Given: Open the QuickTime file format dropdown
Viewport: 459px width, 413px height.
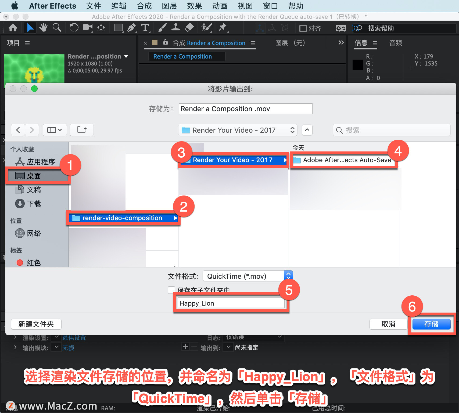Looking at the screenshot, I should [x=248, y=276].
